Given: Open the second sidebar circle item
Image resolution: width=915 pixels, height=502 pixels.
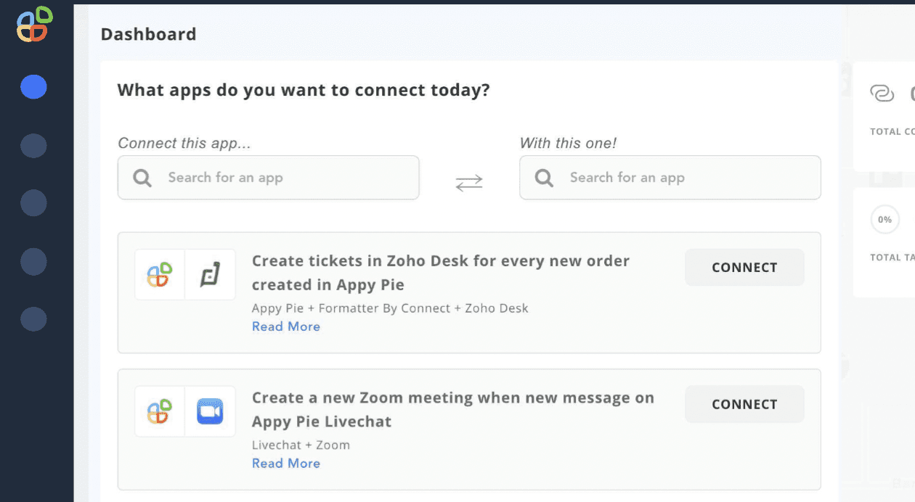Looking at the screenshot, I should pyautogui.click(x=33, y=146).
